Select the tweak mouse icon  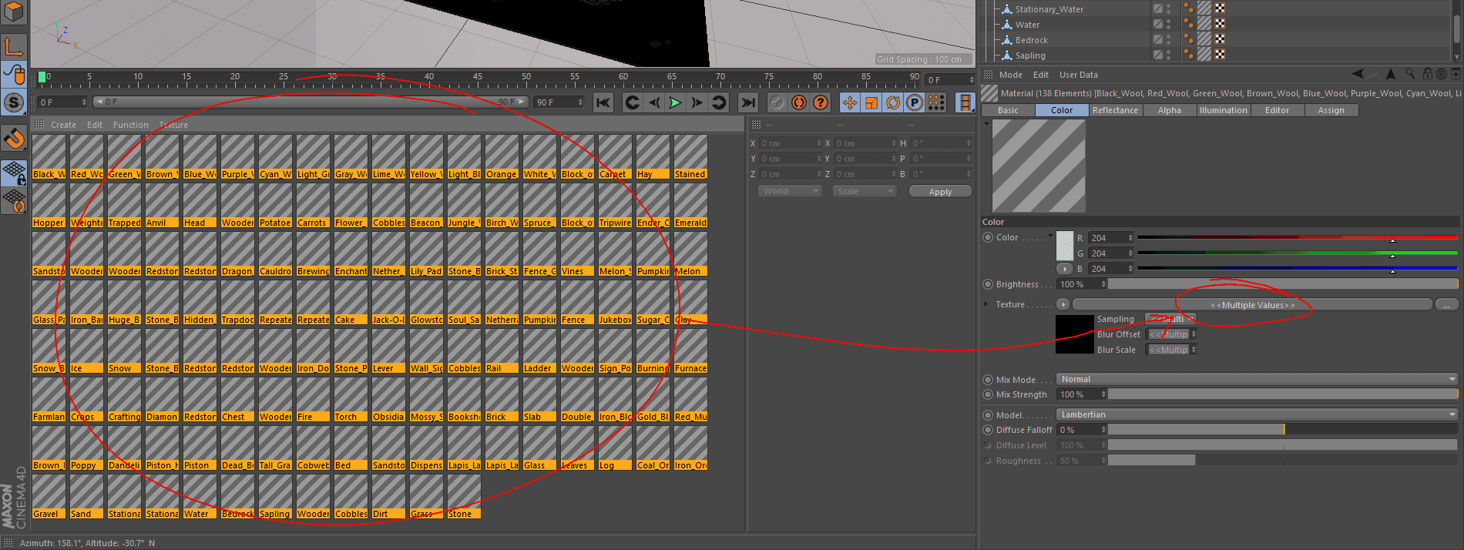[14, 75]
